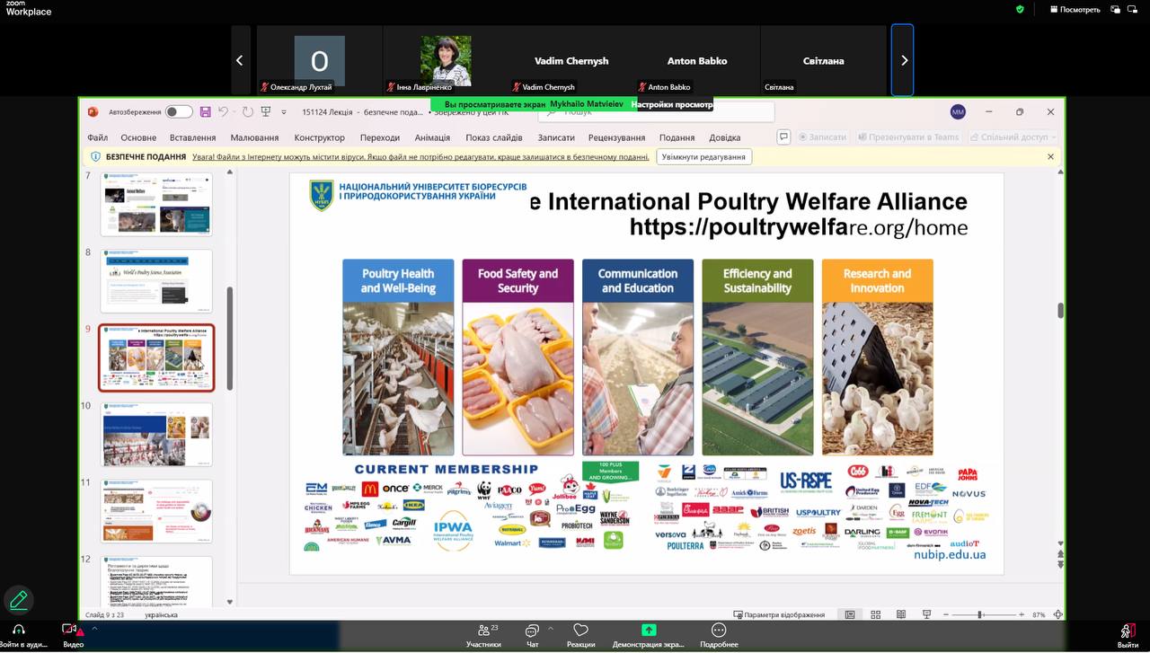Open Показ слайдів tab

[494, 137]
